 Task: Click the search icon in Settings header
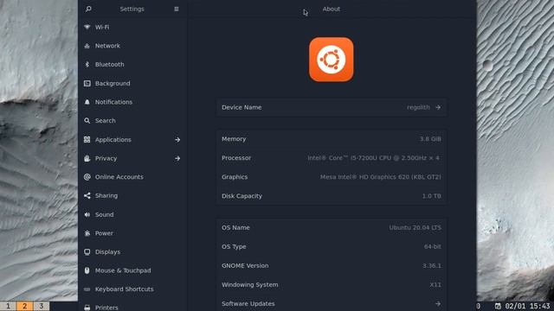[x=88, y=9]
